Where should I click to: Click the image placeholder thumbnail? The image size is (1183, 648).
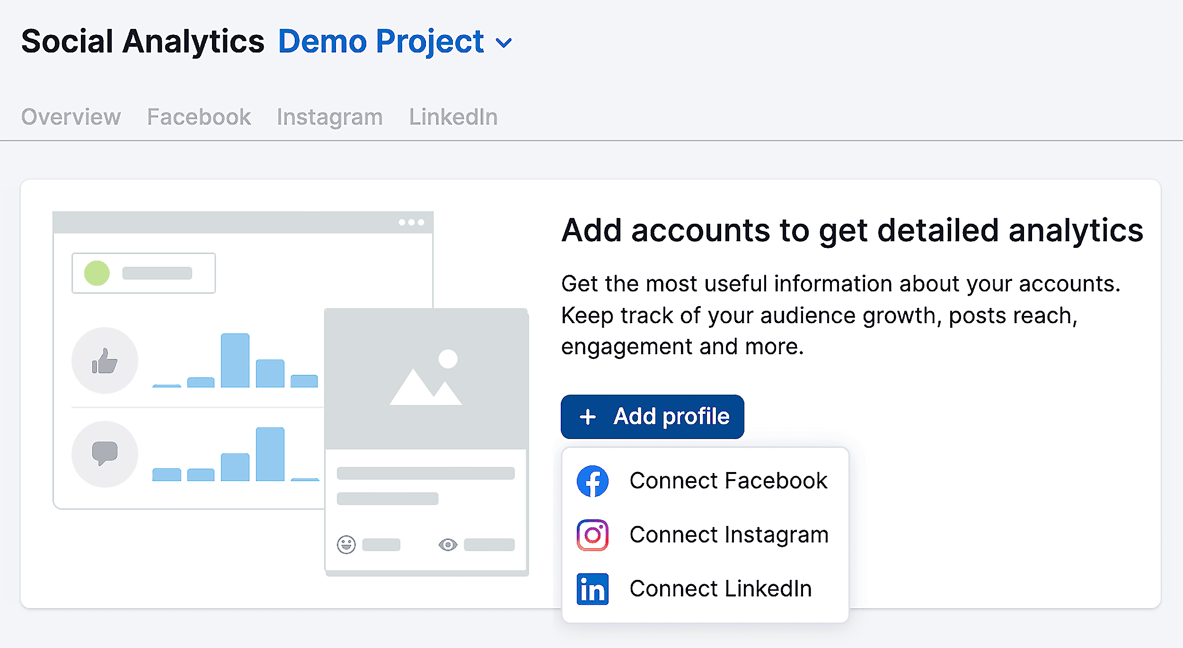(x=426, y=379)
